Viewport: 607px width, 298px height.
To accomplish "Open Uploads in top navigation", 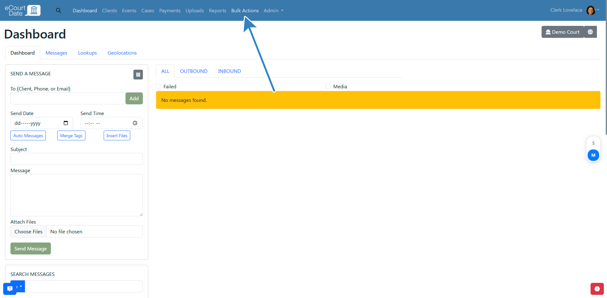I will [195, 10].
